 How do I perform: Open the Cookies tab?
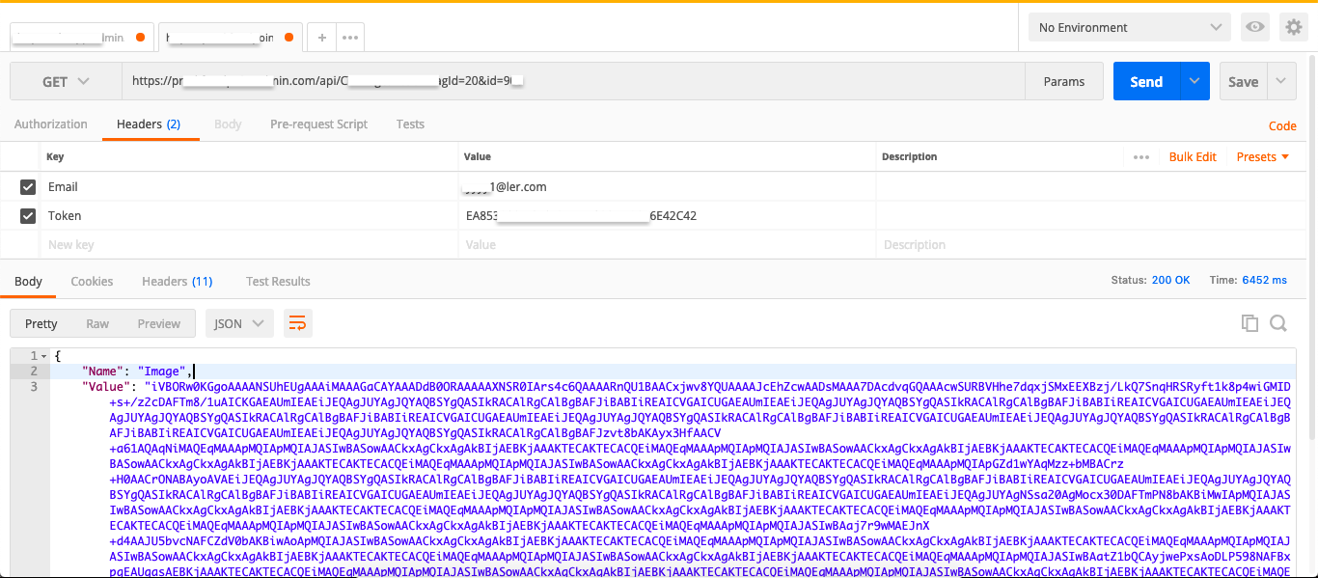92,281
